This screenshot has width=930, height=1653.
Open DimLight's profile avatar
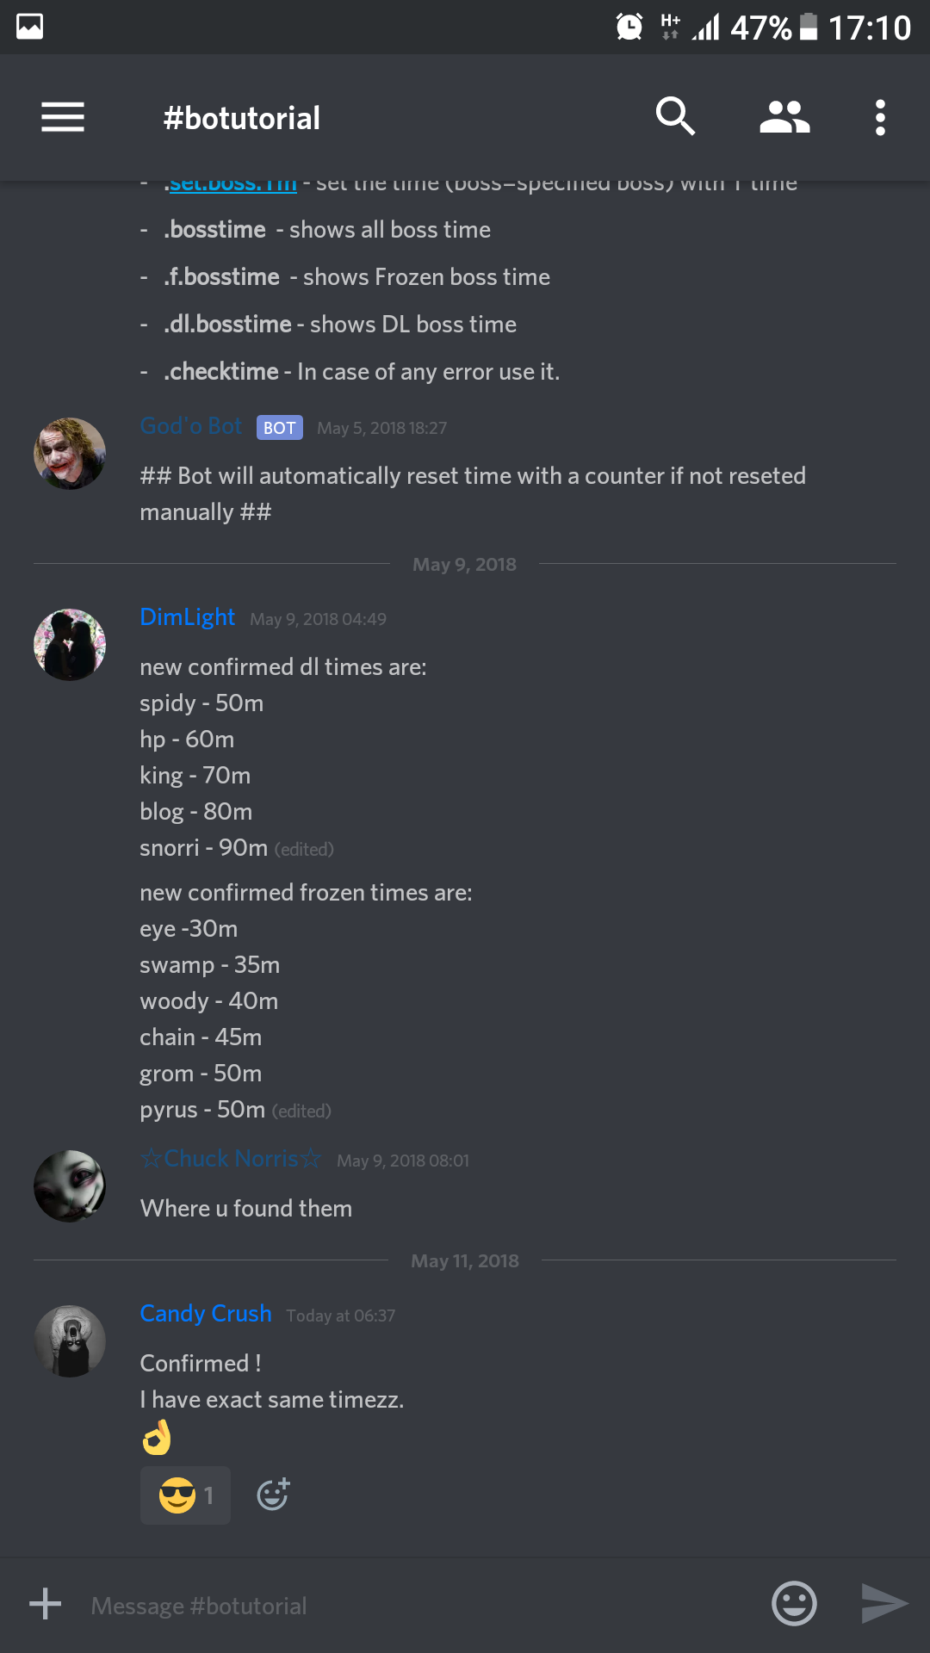(70, 645)
